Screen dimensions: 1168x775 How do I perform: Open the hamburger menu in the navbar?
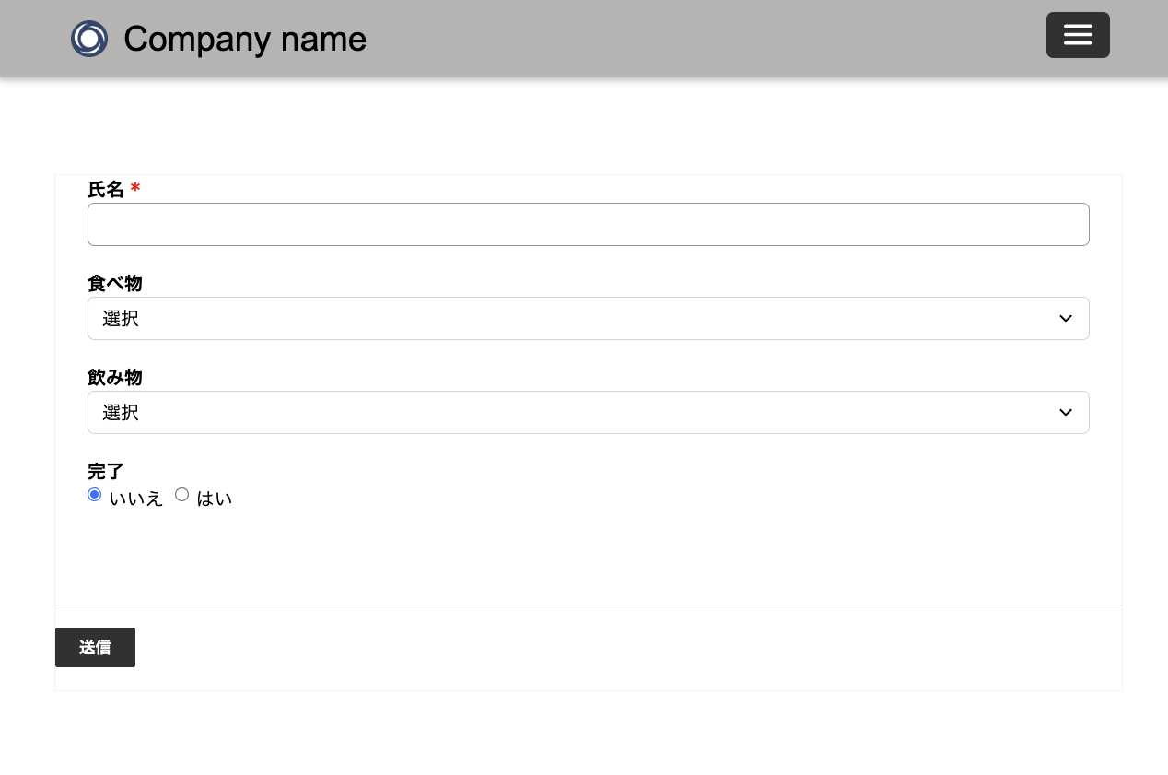(1078, 35)
